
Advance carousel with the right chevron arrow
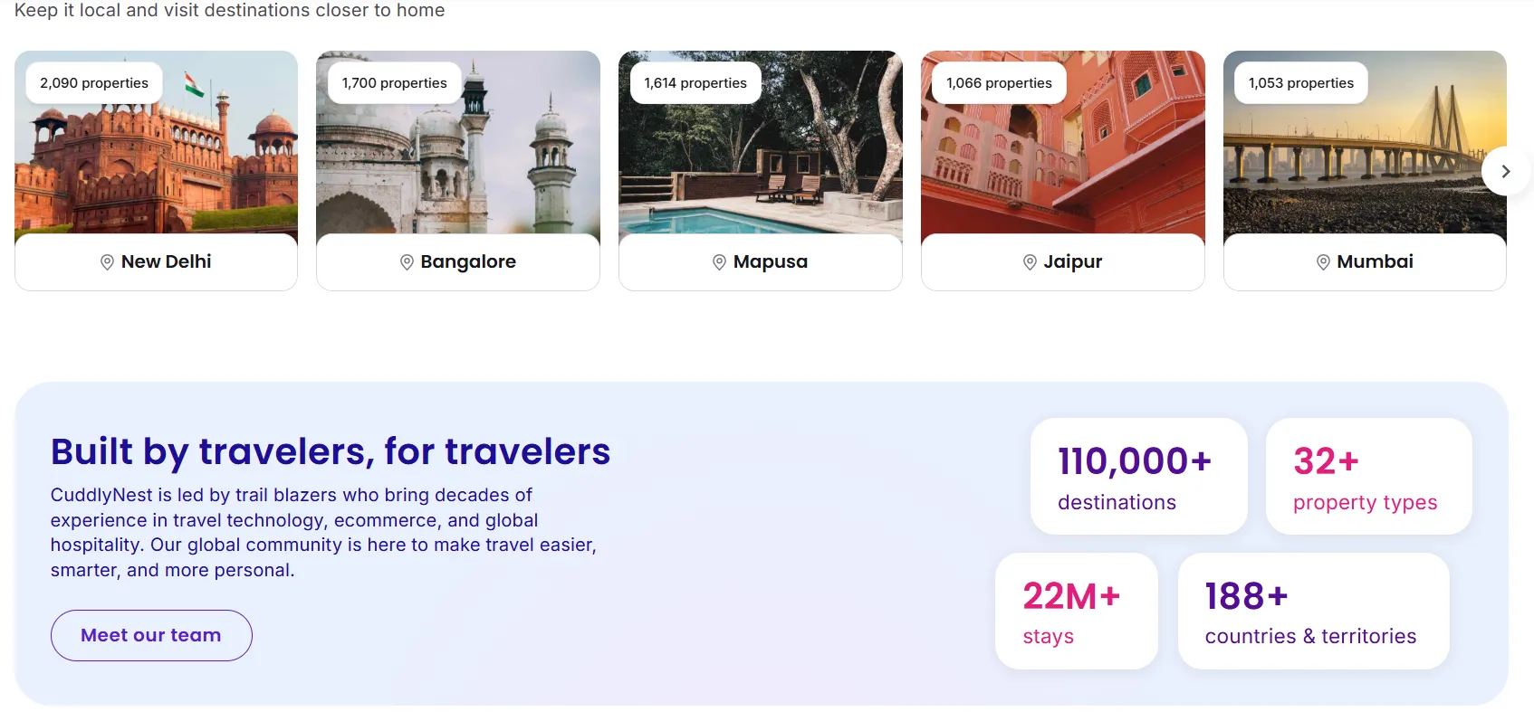pyautogui.click(x=1505, y=171)
